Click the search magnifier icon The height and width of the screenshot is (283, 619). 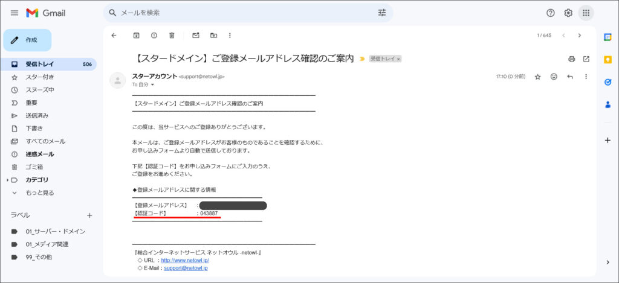click(112, 13)
